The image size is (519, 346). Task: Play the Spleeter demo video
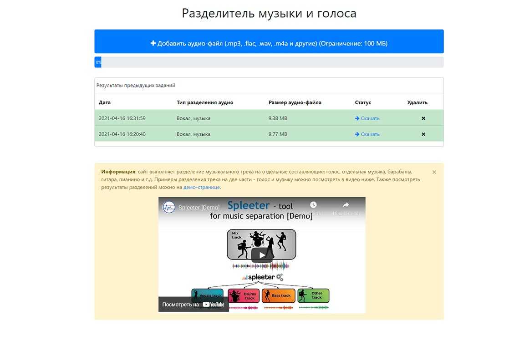pyautogui.click(x=262, y=255)
